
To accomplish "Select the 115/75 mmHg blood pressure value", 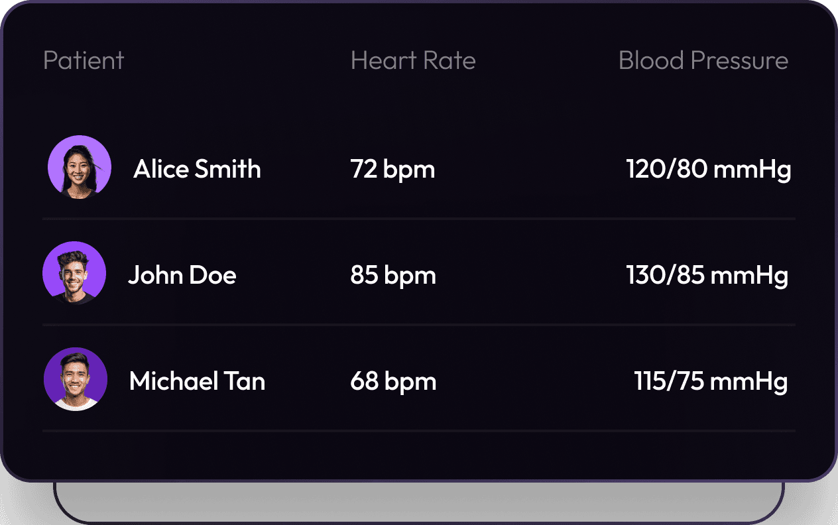I will pos(711,381).
